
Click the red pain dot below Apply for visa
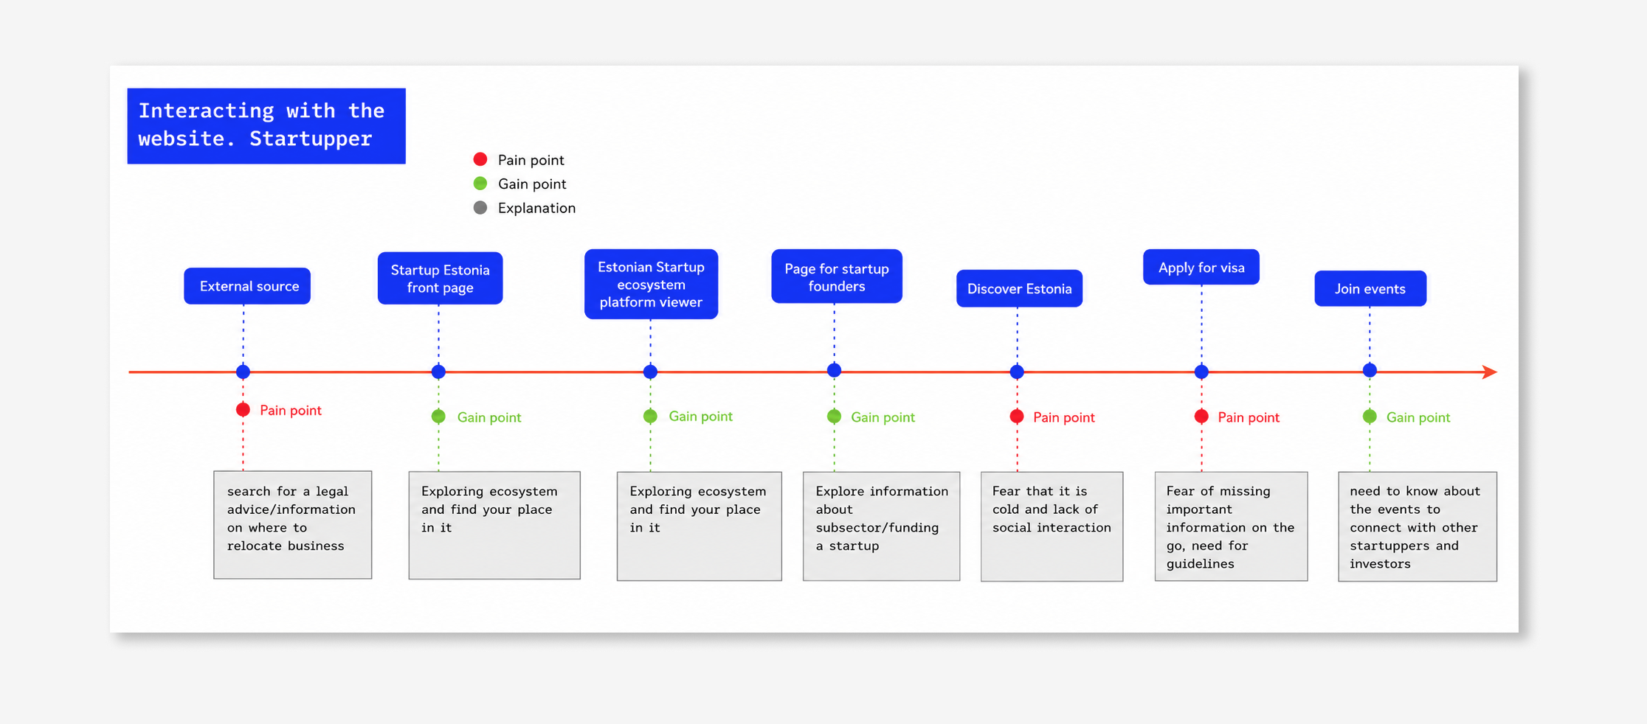[x=1201, y=417]
